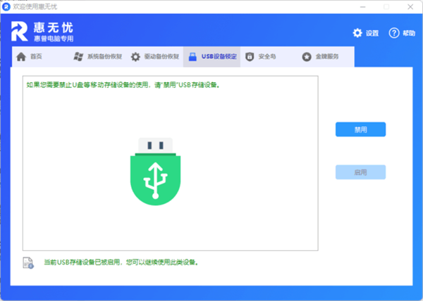Click the medal icon for 金牌服务
Screen dimensions: 423x301
tap(307, 57)
